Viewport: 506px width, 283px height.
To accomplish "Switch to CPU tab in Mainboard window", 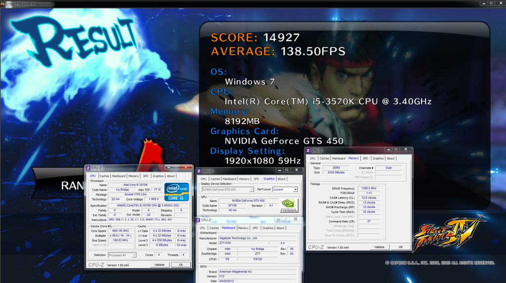I will coord(202,228).
